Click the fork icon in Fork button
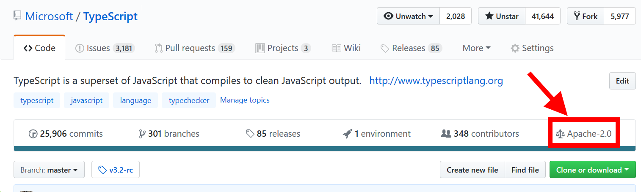The height and width of the screenshot is (192, 641). click(x=577, y=16)
